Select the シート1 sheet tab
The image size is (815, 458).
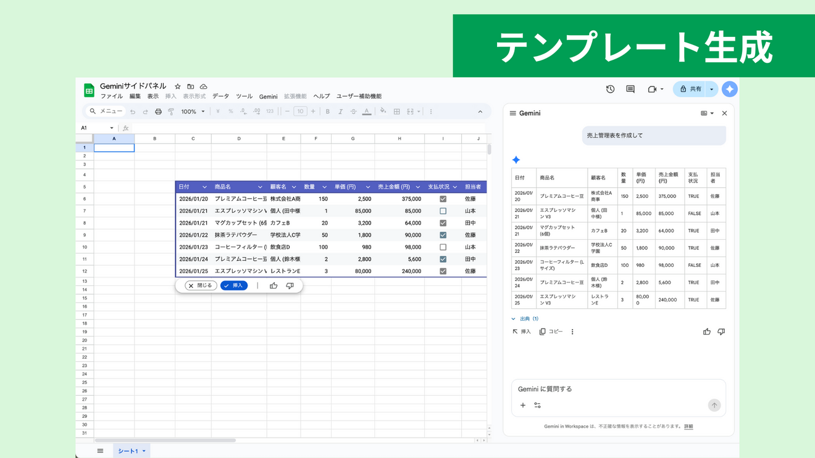[132, 451]
